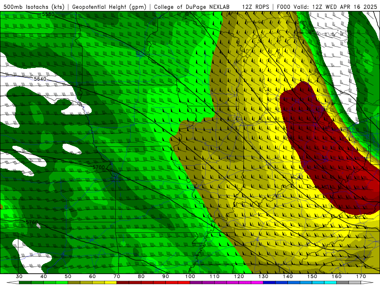Click the bright yellow legend swatch before 70
The width and height of the screenshot is (380, 285).
pos(111,283)
